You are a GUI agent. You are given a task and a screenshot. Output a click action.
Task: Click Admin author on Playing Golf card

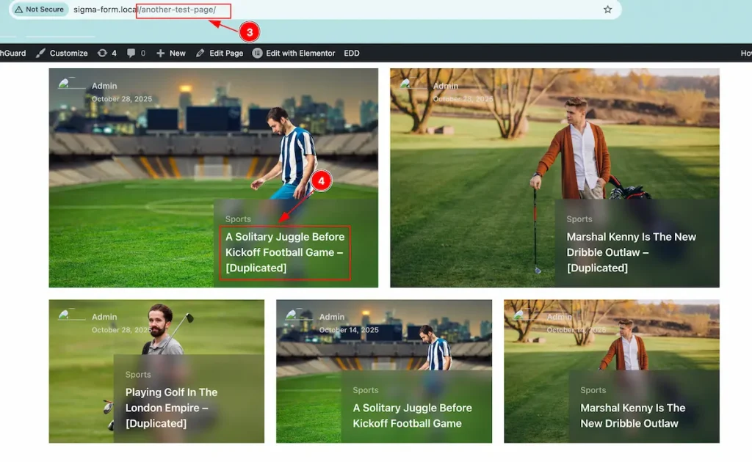104,317
